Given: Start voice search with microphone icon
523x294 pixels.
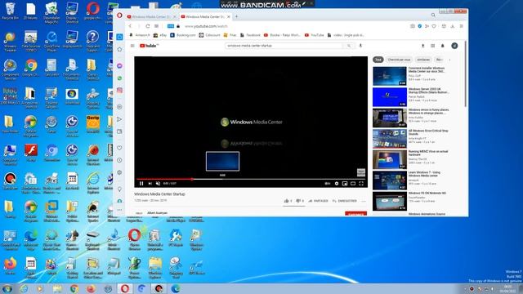Looking at the screenshot, I should point(360,46).
